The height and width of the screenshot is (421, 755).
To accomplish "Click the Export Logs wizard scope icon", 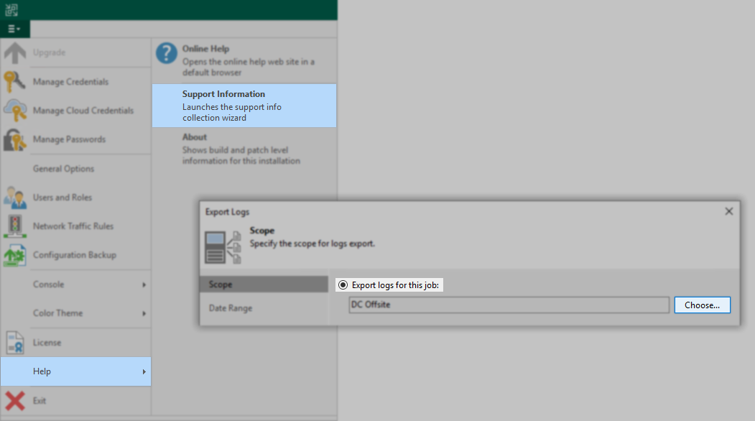I will pyautogui.click(x=223, y=247).
